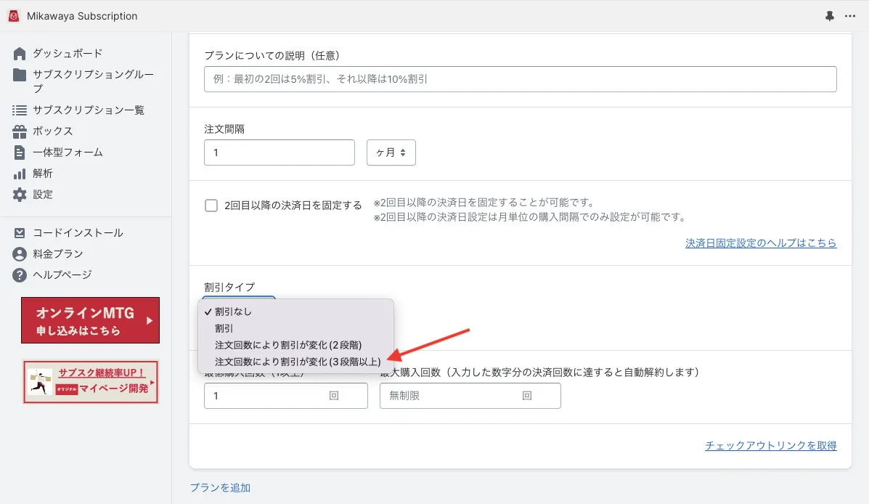Click the サブスクリプション一覧 list icon
The height and width of the screenshot is (504, 869).
pyautogui.click(x=20, y=110)
